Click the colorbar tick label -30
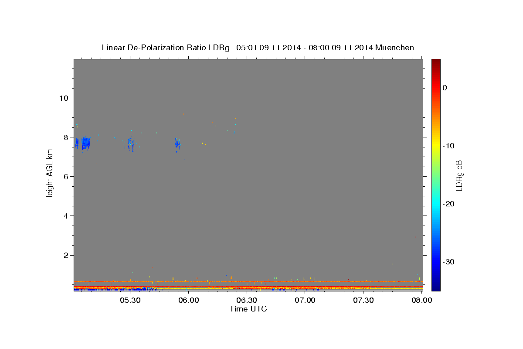This screenshot has width=523, height=349. tap(449, 262)
